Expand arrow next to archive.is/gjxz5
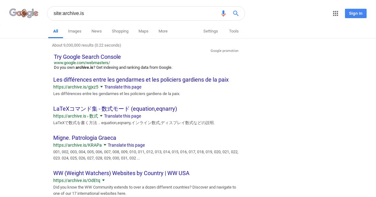The width and height of the screenshot is (376, 197). click(x=101, y=87)
